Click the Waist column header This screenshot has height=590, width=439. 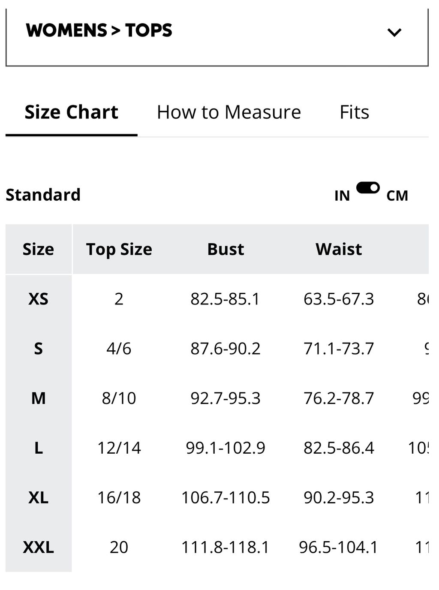click(x=339, y=249)
